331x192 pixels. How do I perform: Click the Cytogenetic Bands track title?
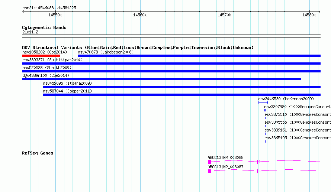tap(44, 27)
